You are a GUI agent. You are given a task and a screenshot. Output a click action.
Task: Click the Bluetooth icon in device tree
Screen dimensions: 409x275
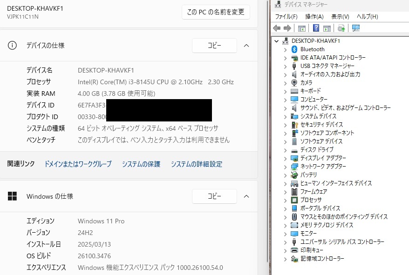[294, 49]
